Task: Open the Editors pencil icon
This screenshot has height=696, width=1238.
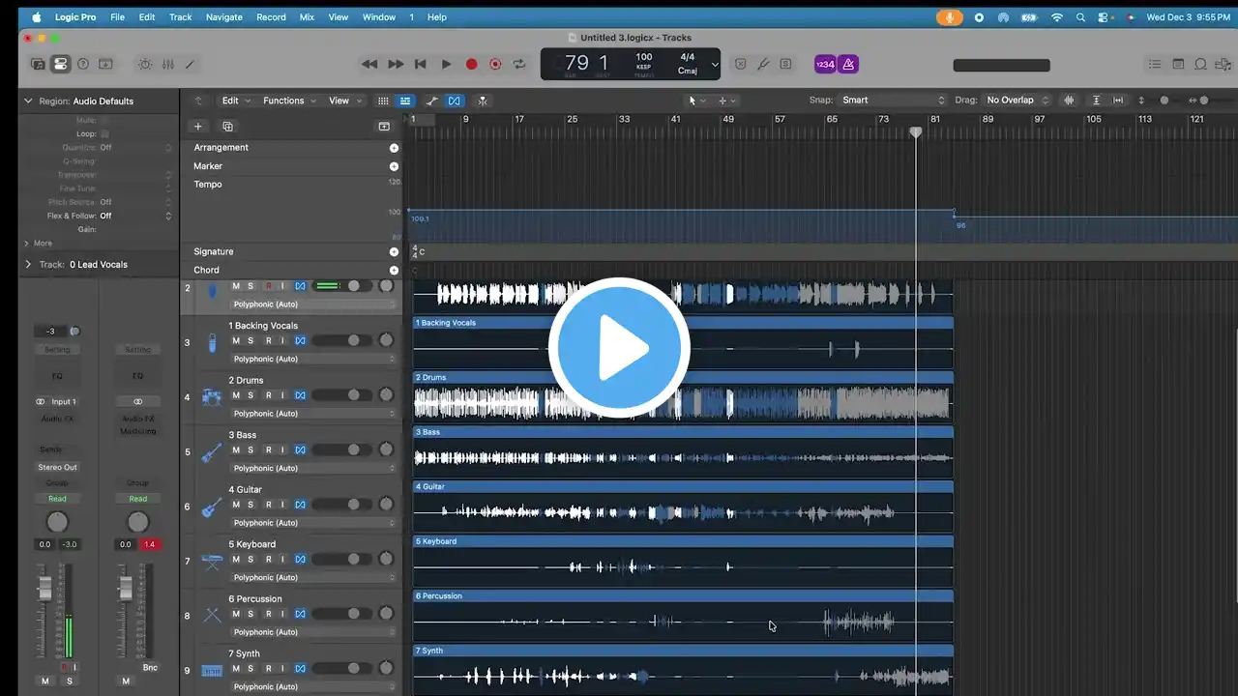Action: (190, 65)
